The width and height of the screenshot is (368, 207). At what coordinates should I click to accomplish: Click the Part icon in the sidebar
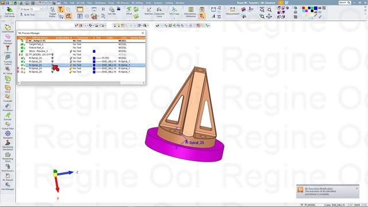pyautogui.click(x=7, y=79)
